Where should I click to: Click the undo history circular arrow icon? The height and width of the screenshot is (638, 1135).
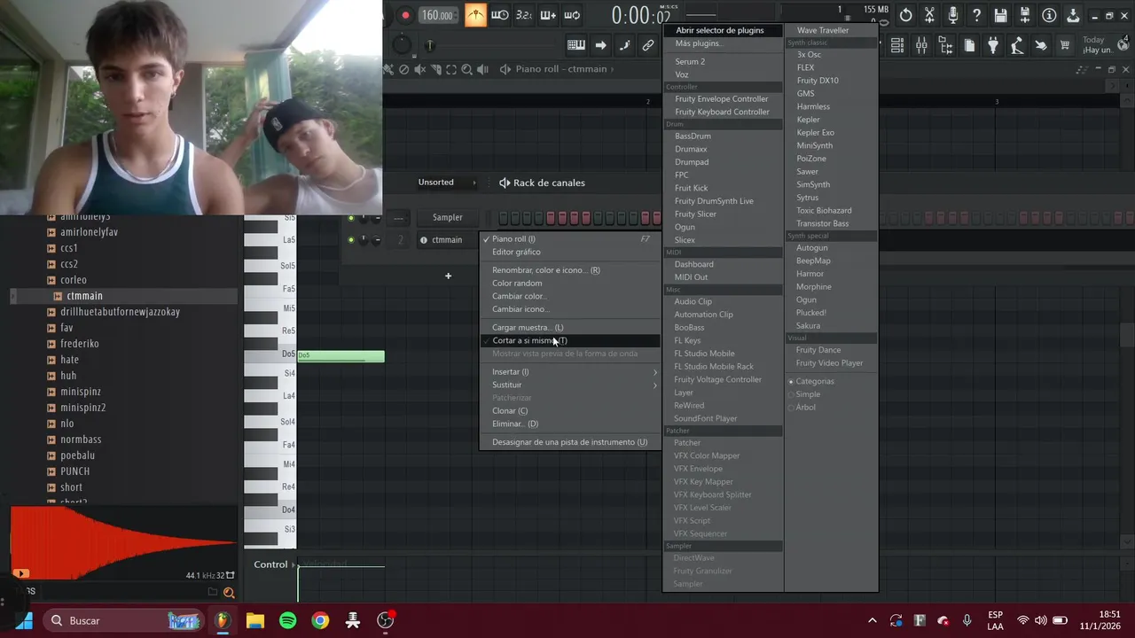click(x=905, y=15)
